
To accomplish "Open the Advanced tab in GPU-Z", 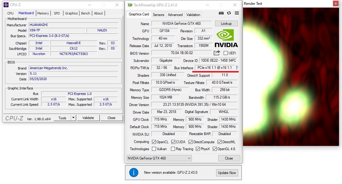I will tap(175, 15).
